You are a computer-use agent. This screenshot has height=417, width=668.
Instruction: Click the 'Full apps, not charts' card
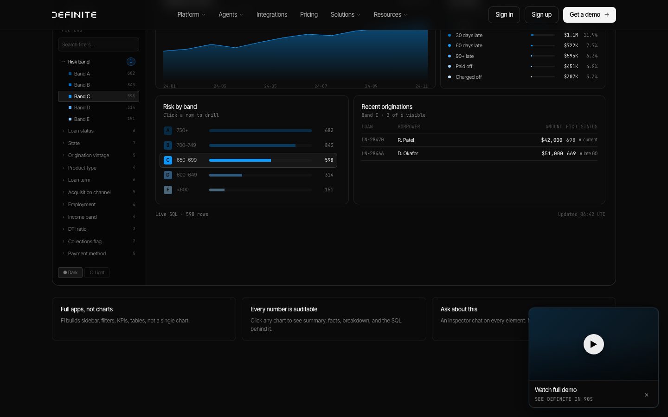coord(144,319)
